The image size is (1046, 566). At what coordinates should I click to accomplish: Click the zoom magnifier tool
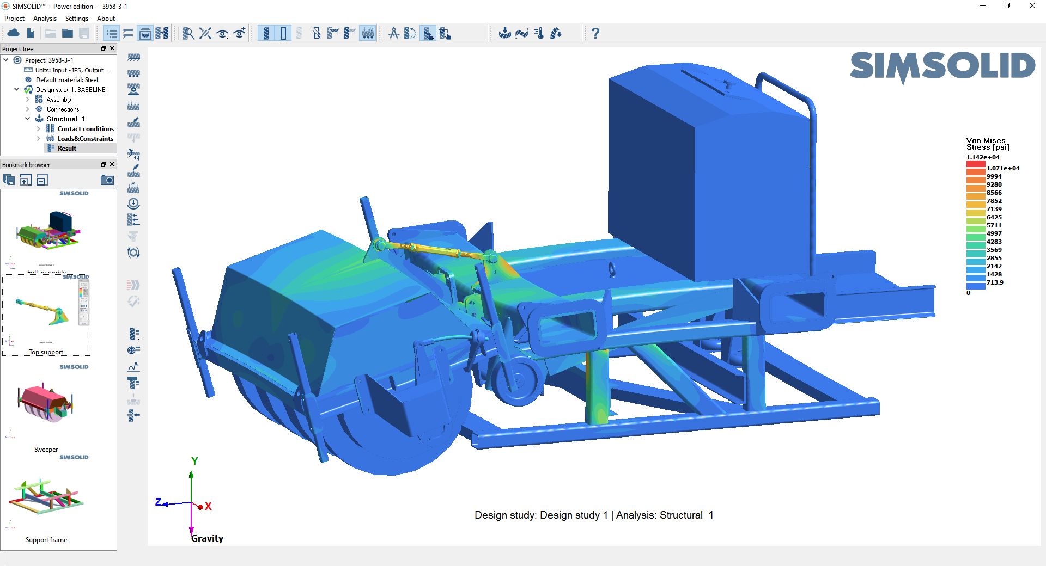pyautogui.click(x=188, y=33)
